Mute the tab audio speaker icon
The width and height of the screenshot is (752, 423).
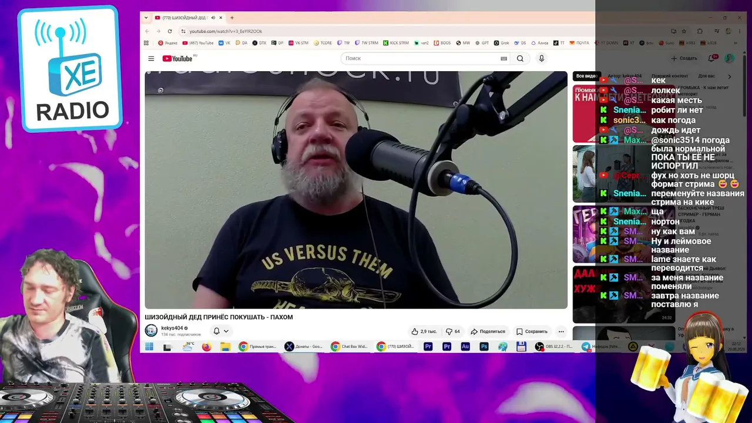[x=213, y=18]
